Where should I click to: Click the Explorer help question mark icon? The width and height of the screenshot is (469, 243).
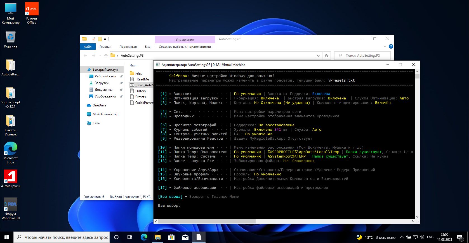pyautogui.click(x=391, y=46)
